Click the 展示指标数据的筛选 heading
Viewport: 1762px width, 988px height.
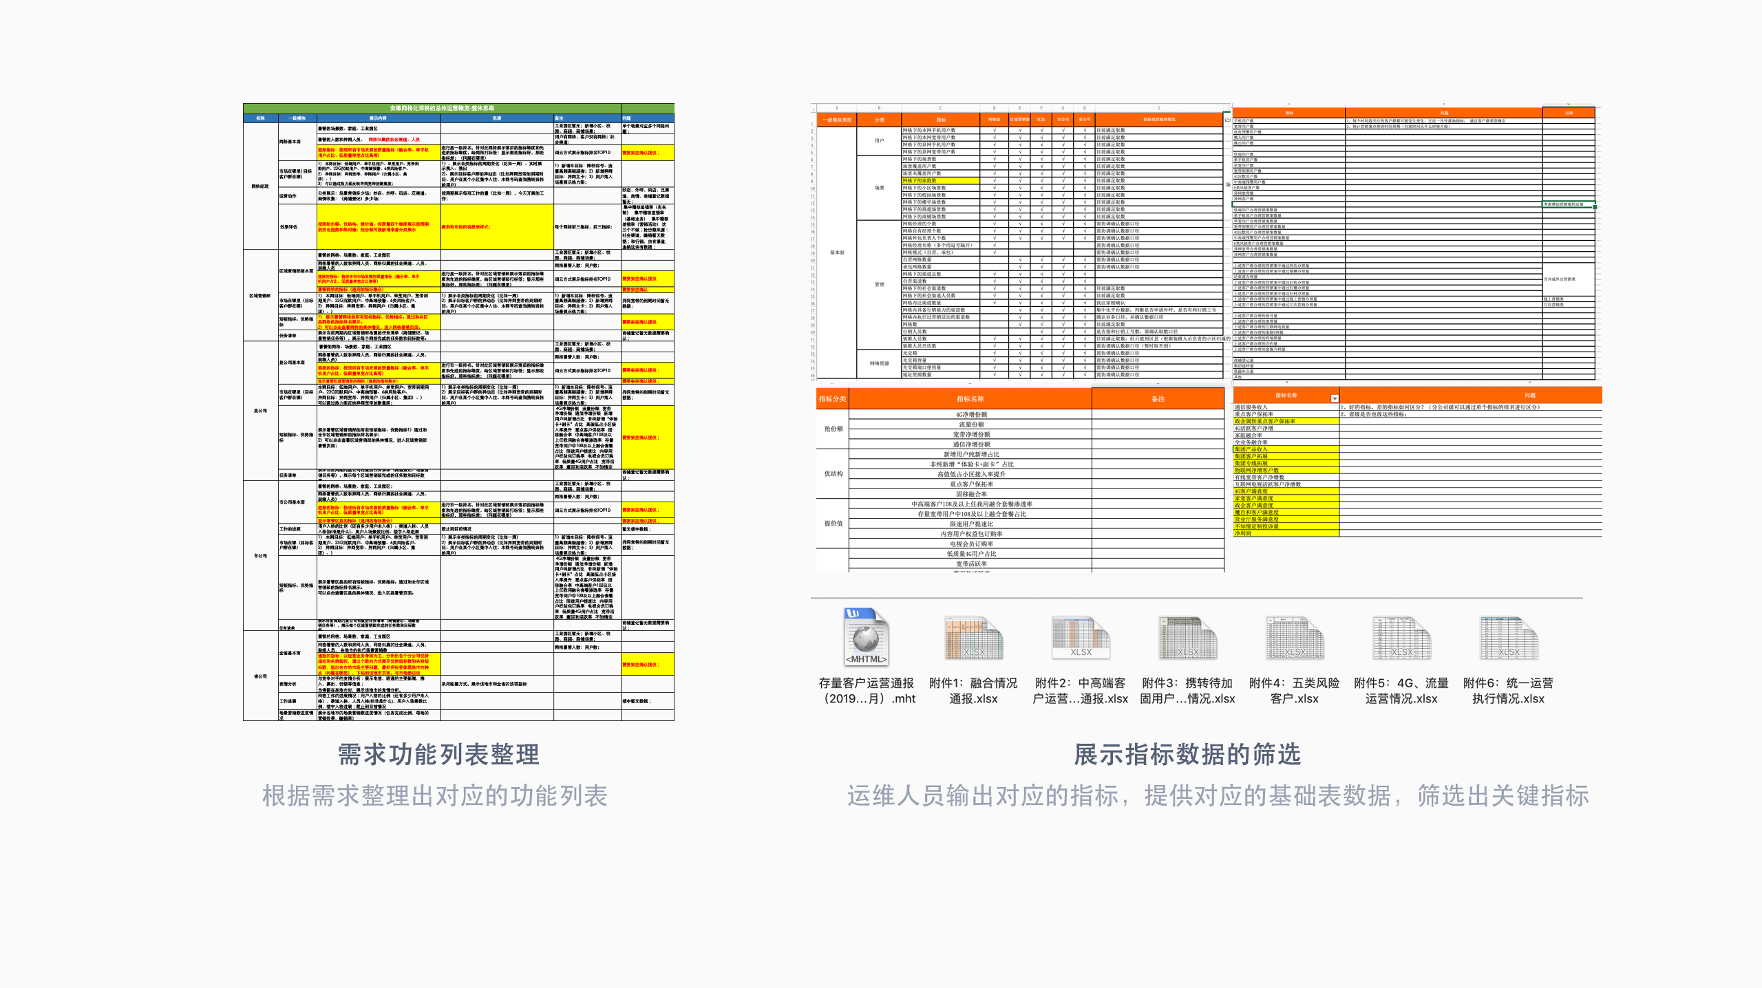[x=1187, y=755]
